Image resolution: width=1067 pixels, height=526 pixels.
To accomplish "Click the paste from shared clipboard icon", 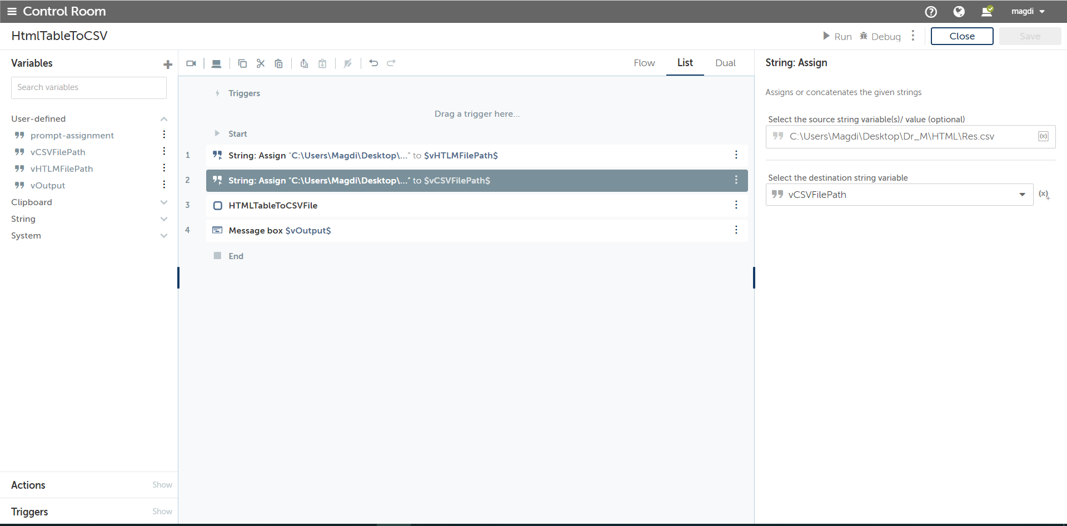I will 322,63.
